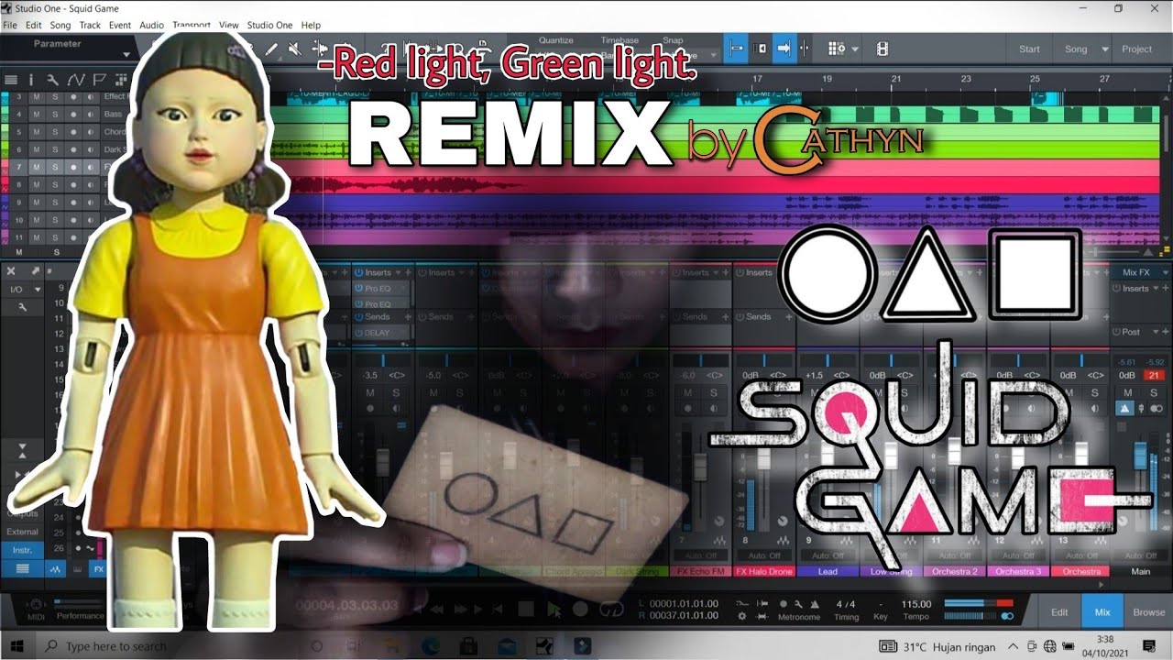The width and height of the screenshot is (1173, 660).
Task: Solo the mixer channel showing -6.0
Action: coord(715,392)
